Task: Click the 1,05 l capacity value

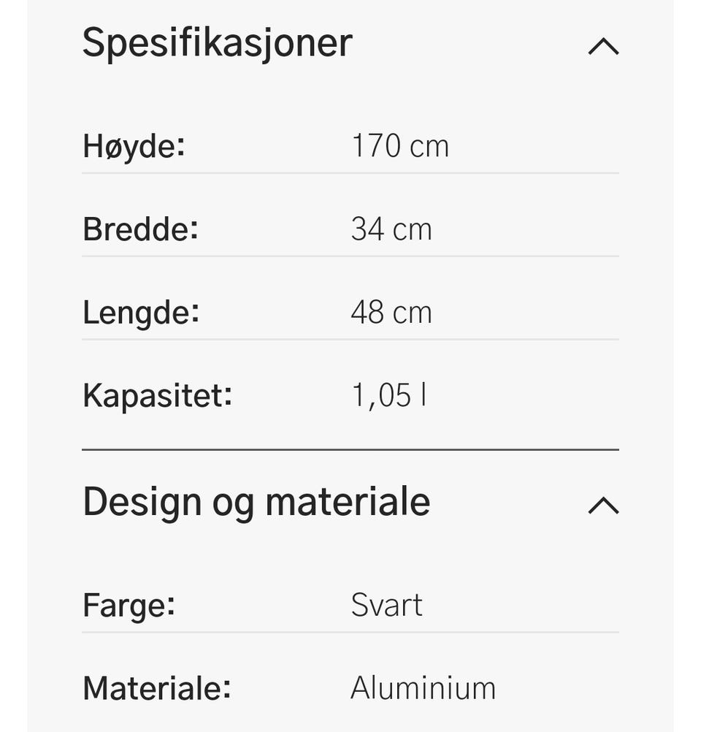Action: (x=388, y=396)
